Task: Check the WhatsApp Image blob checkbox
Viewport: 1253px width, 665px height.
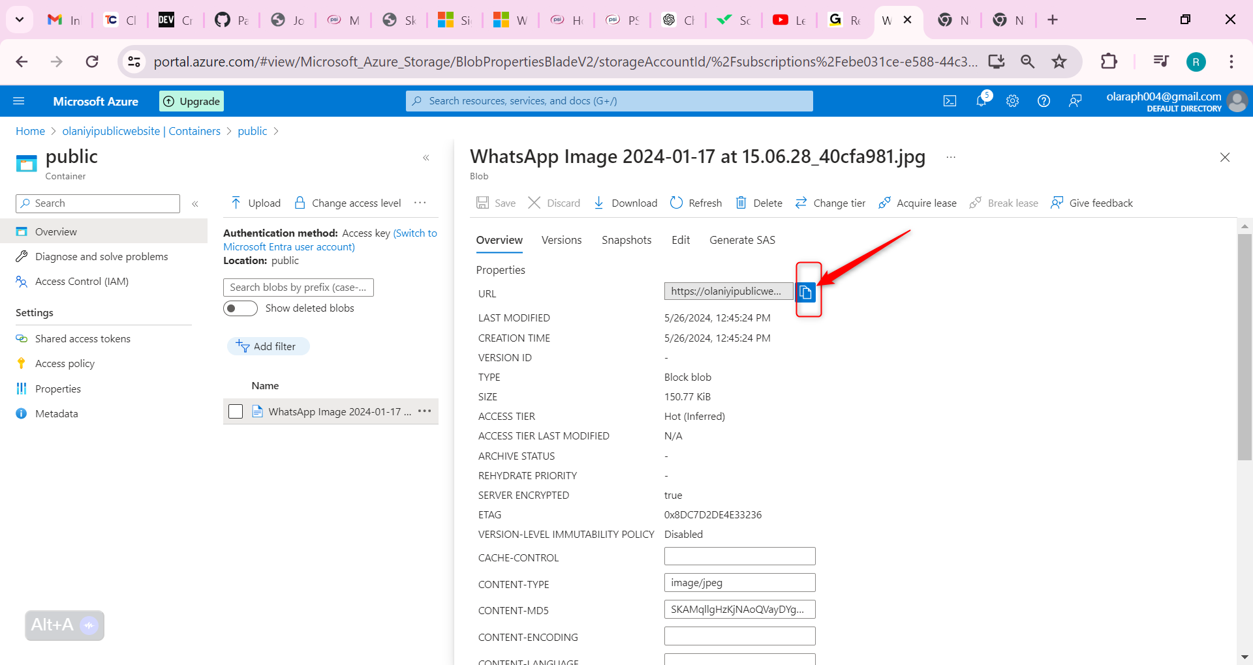Action: [x=236, y=411]
